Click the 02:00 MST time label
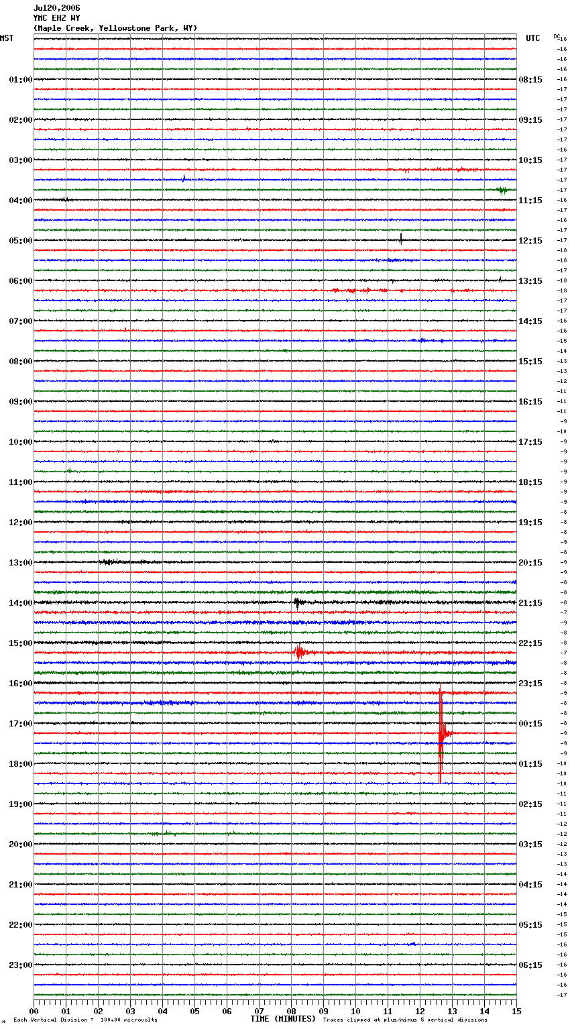 [21, 120]
